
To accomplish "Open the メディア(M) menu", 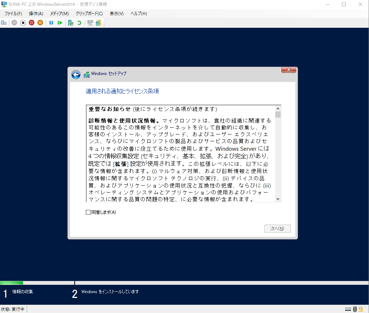I will pos(59,14).
